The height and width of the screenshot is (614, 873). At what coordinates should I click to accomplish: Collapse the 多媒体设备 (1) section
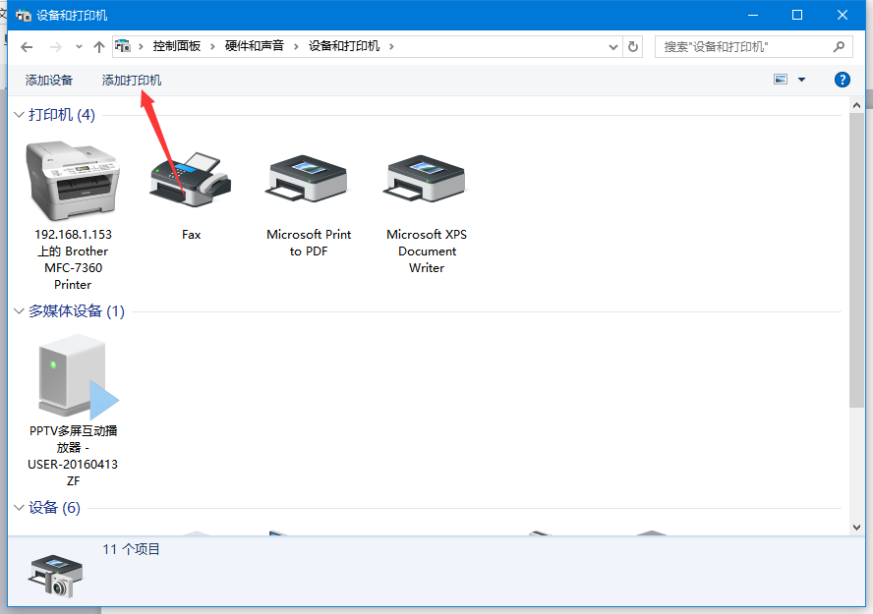19,310
